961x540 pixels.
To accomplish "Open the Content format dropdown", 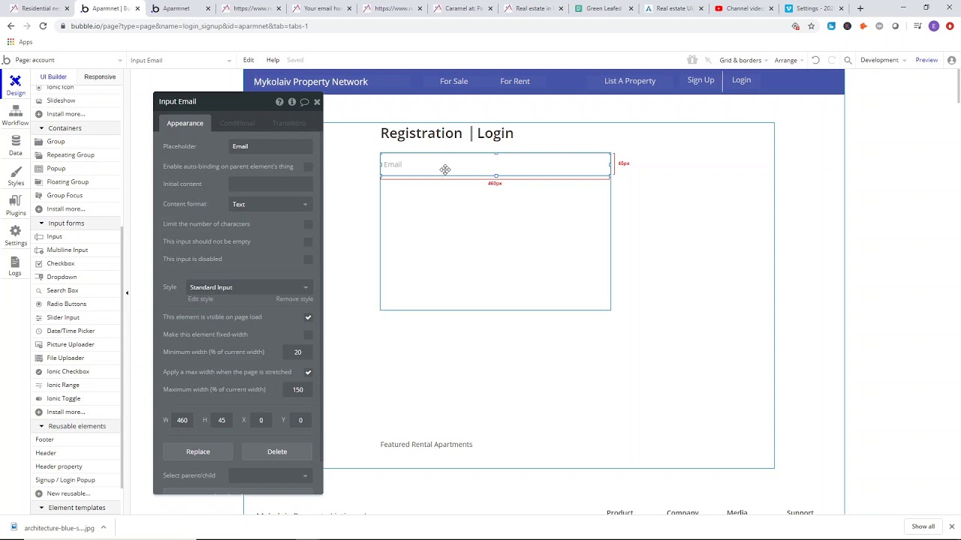I will coord(270,204).
